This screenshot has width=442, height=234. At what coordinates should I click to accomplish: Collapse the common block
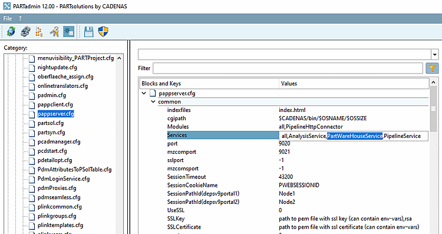tap(153, 101)
